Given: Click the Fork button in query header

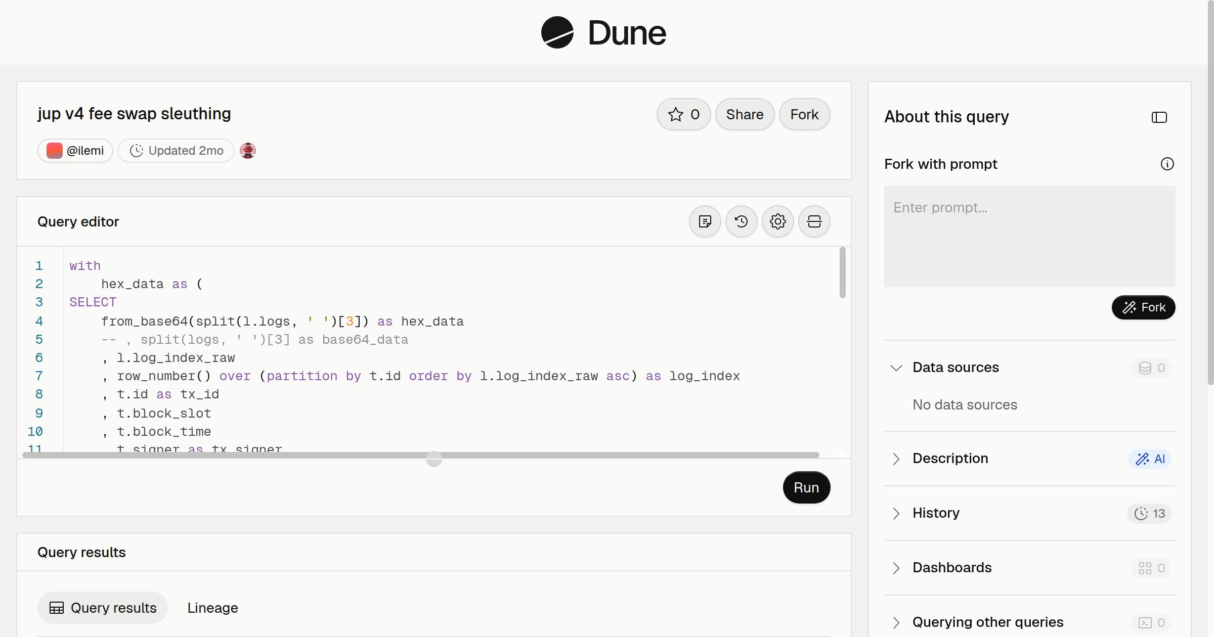Looking at the screenshot, I should point(804,114).
